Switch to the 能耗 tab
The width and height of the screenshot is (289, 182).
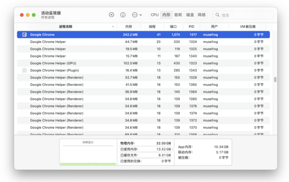click(x=178, y=15)
